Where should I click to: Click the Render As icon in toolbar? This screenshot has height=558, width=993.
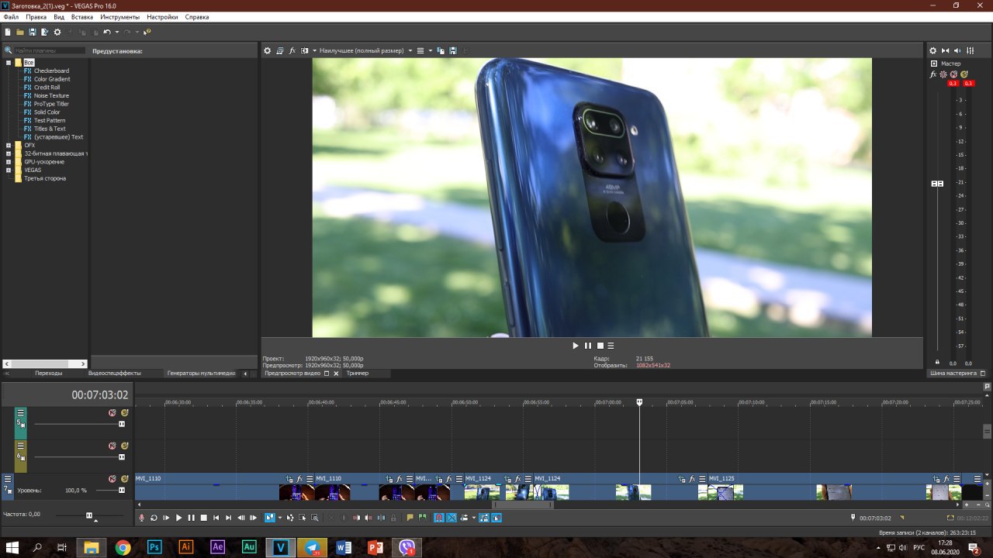coord(44,32)
